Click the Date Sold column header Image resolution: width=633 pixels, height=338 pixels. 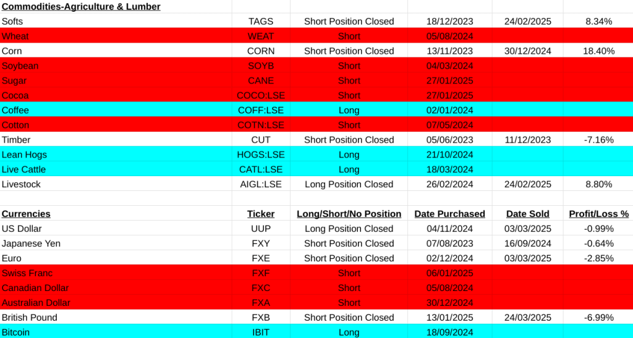tap(527, 214)
